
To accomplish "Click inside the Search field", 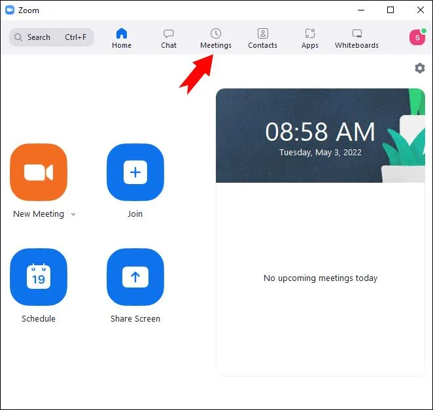I will [x=52, y=37].
